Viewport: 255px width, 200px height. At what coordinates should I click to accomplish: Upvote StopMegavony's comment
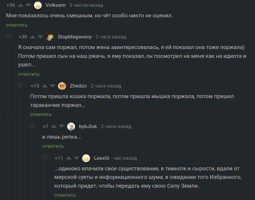pyautogui.click(x=33, y=37)
